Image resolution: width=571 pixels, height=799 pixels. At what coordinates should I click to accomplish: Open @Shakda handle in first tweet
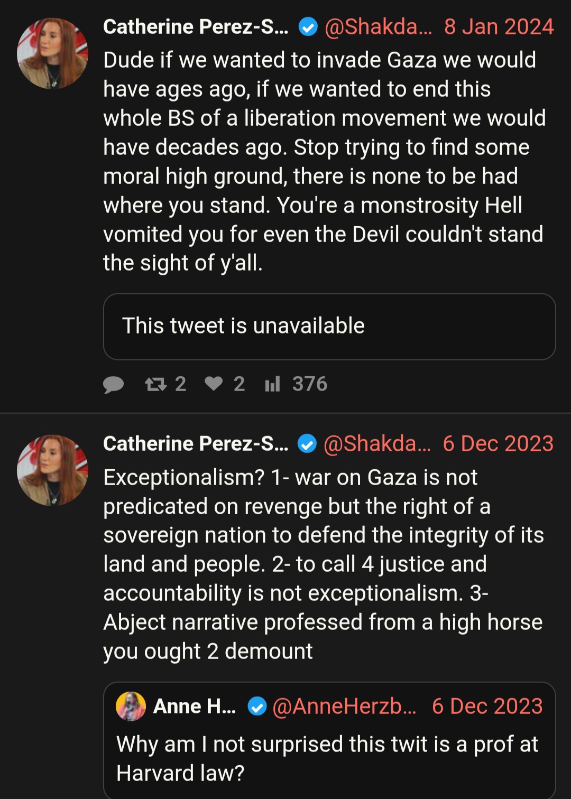(x=378, y=26)
